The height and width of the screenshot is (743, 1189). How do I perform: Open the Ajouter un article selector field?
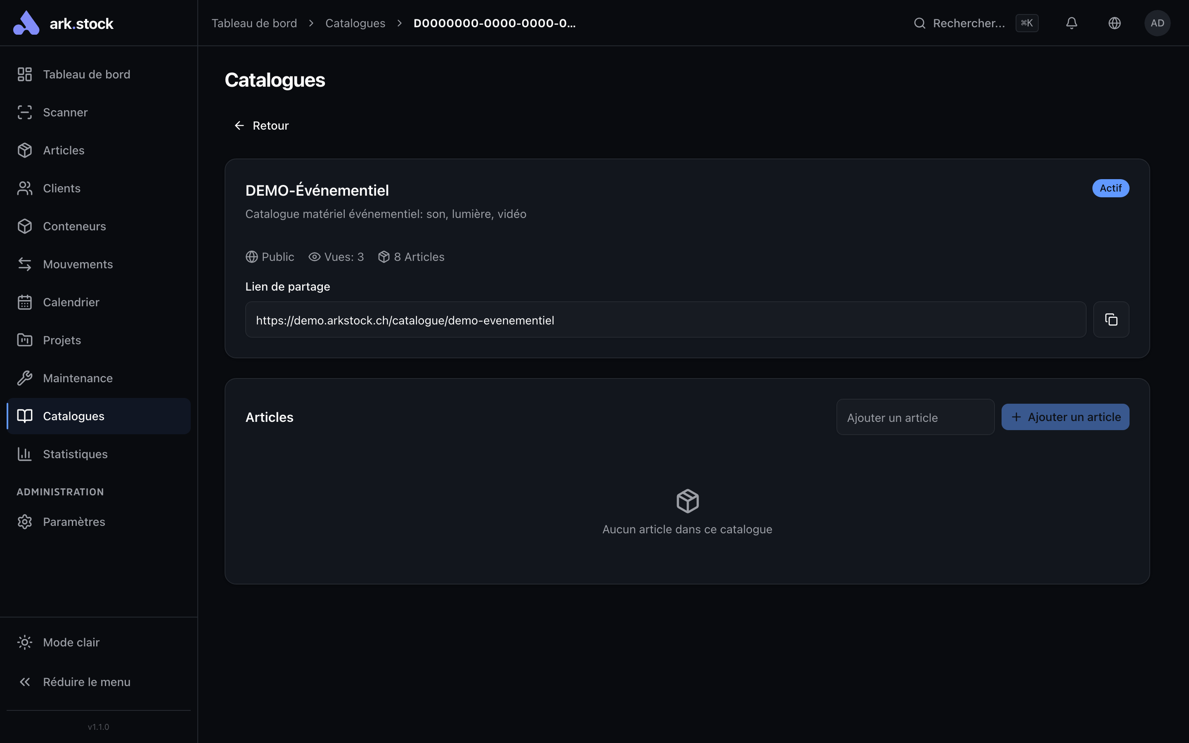915,417
